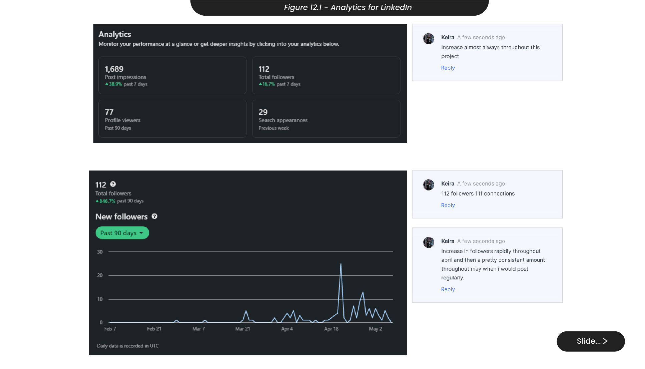Reply to the '112 followers 111 connections' comment
This screenshot has width=645, height=369.
[x=448, y=205]
